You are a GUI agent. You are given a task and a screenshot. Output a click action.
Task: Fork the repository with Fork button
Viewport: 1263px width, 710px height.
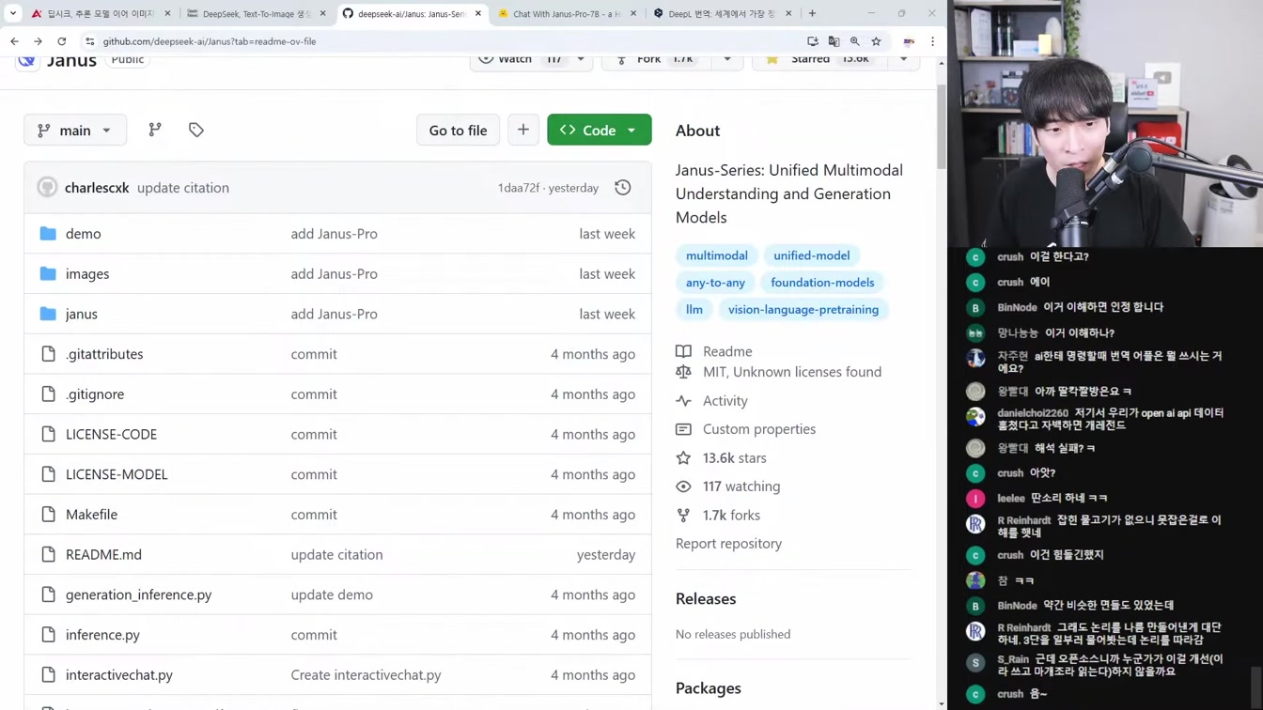pyautogui.click(x=655, y=59)
